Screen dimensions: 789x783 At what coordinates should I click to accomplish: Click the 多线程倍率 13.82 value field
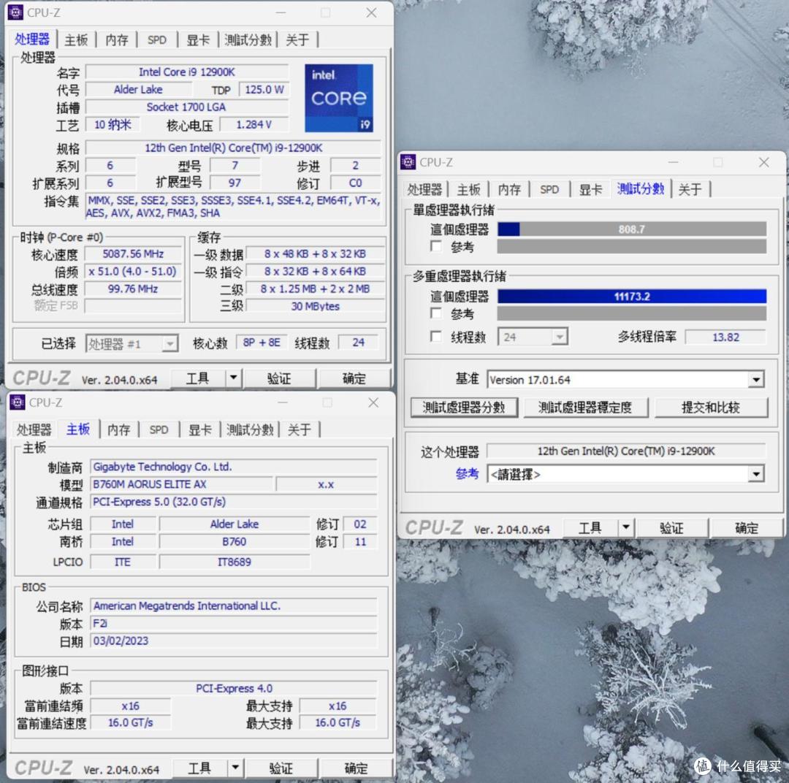coord(725,337)
